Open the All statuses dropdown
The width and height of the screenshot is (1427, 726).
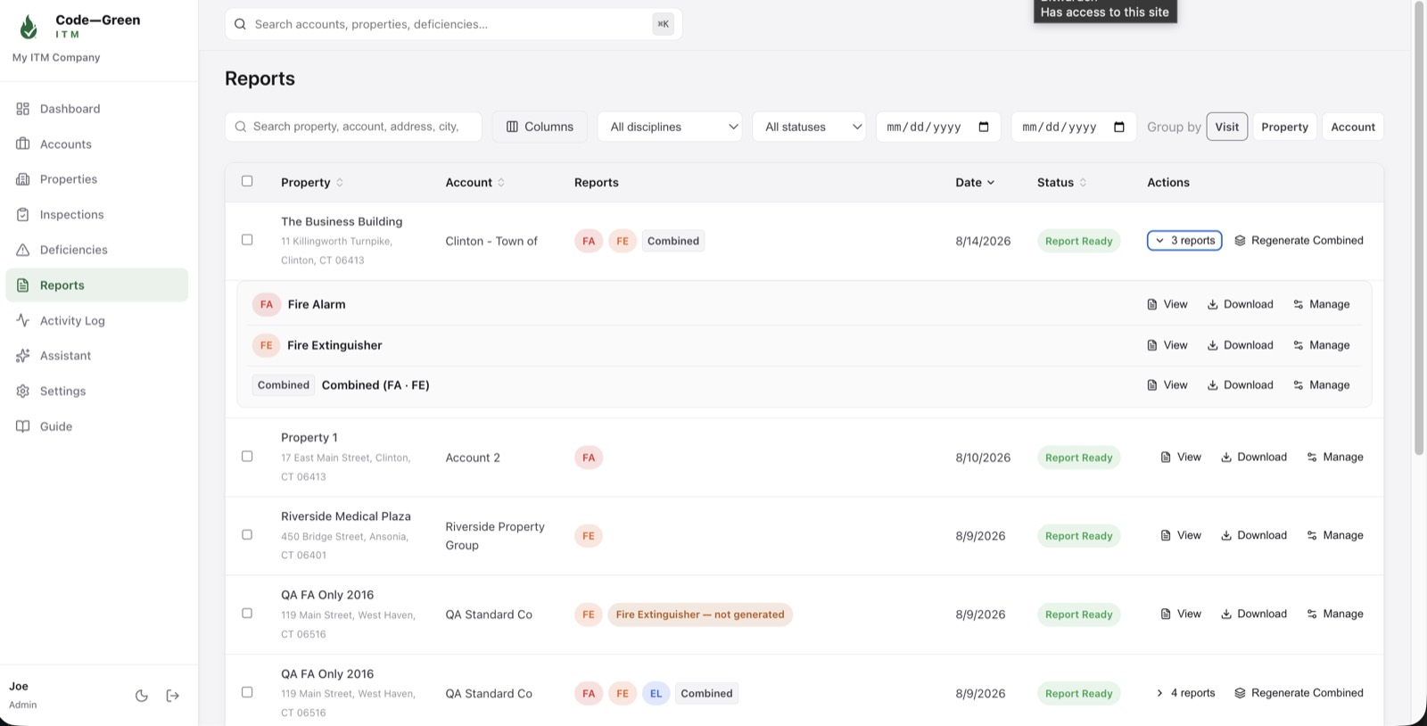[810, 127]
